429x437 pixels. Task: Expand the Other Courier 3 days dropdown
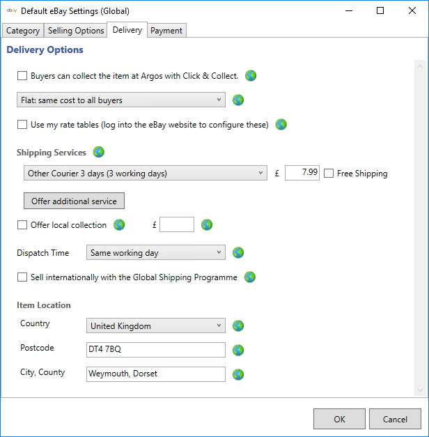144,173
